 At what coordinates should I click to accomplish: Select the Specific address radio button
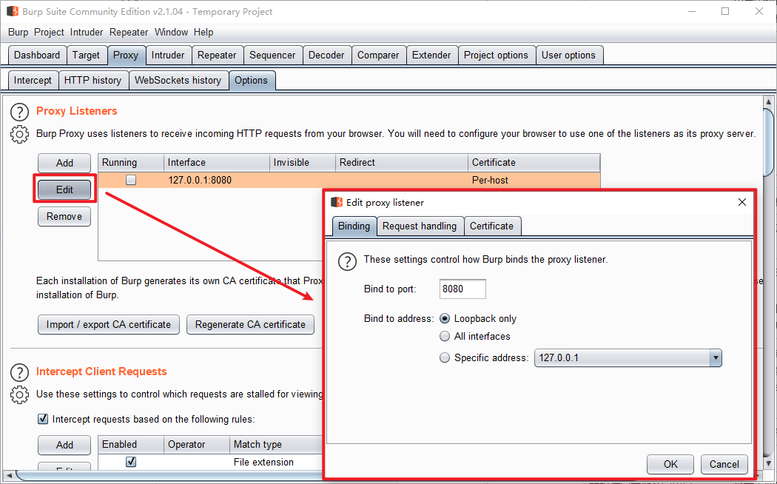[445, 357]
